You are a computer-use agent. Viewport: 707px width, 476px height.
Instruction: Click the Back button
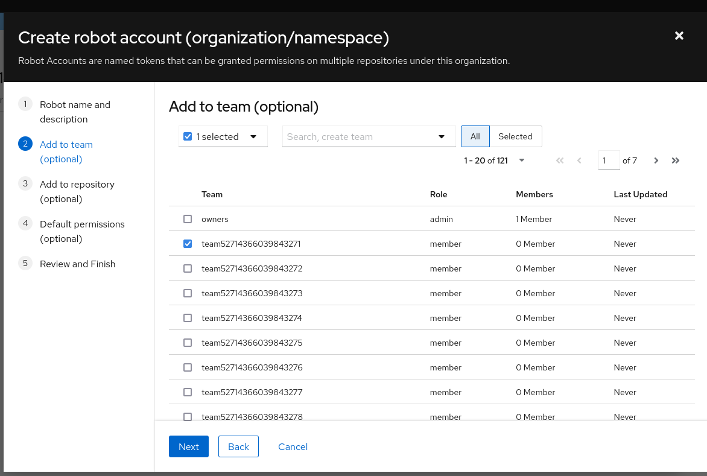238,446
